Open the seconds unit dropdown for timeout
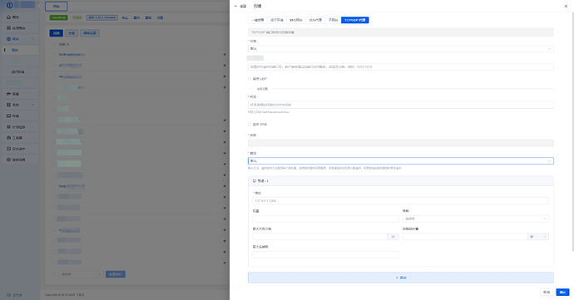The width and height of the screenshot is (574, 300). click(538, 237)
